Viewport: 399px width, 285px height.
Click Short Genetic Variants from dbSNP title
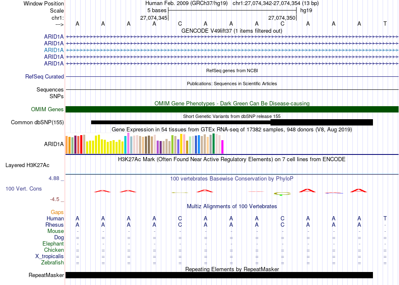[232, 116]
